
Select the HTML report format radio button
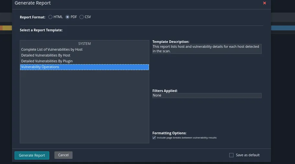click(x=50, y=17)
